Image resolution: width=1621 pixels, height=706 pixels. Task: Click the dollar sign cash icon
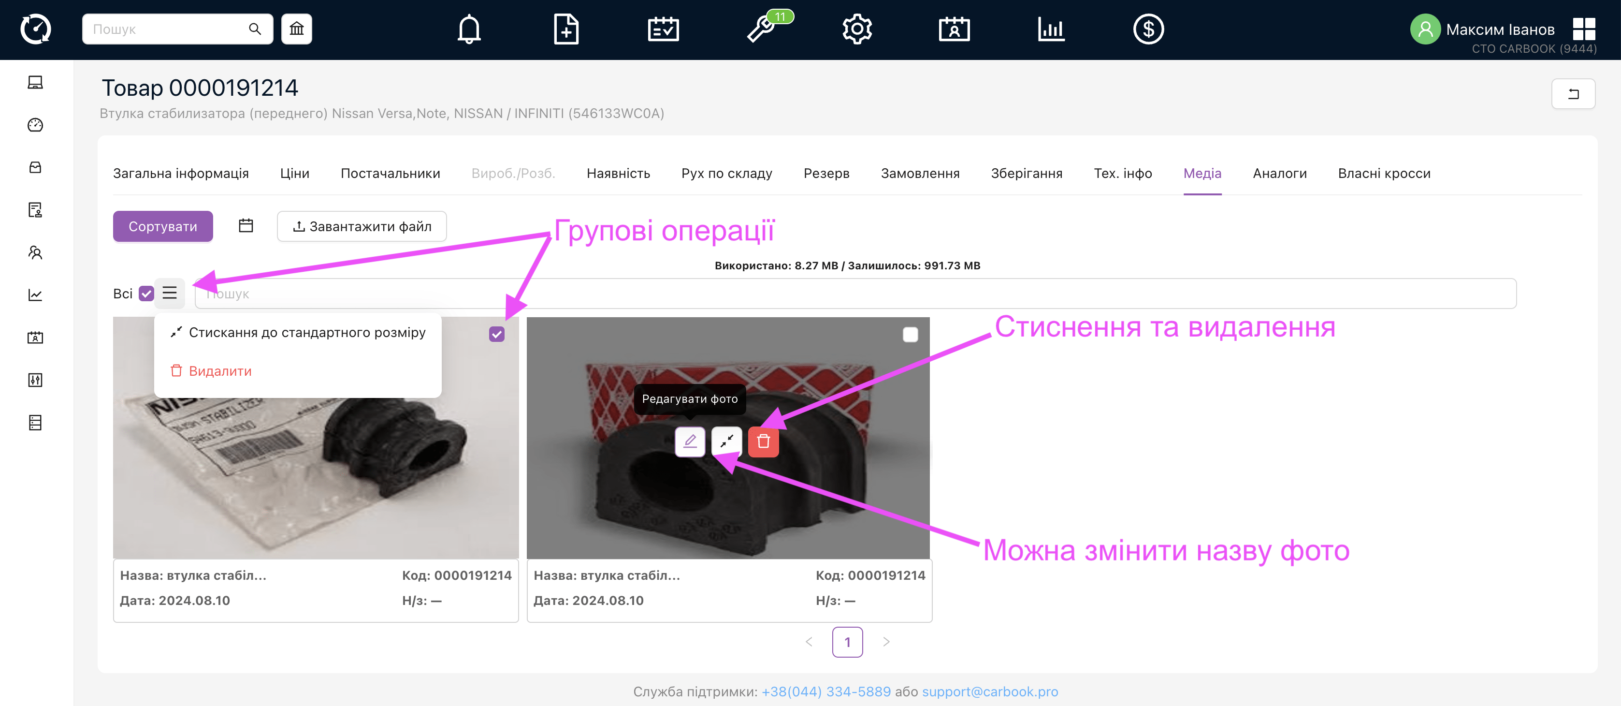[1148, 29]
